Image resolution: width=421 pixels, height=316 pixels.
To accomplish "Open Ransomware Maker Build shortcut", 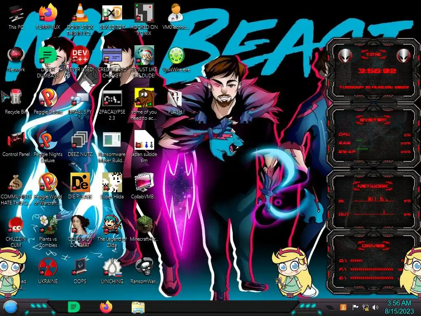I will (112, 147).
